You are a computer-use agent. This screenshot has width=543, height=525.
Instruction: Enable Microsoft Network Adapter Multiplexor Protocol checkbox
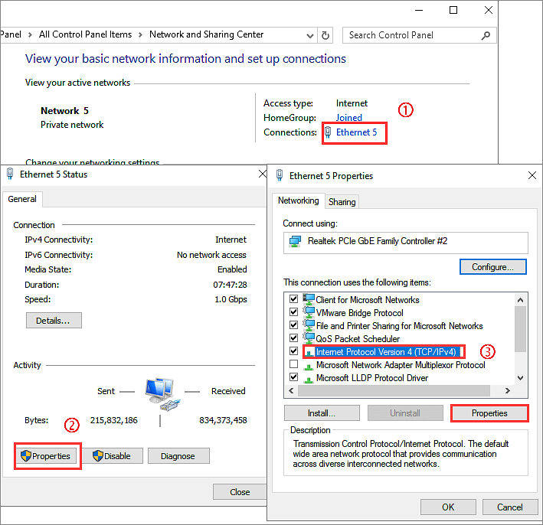point(293,365)
